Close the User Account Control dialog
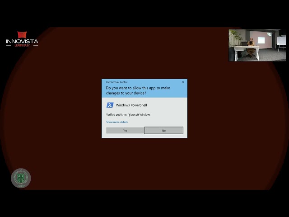The image size is (289, 217). tap(183, 82)
